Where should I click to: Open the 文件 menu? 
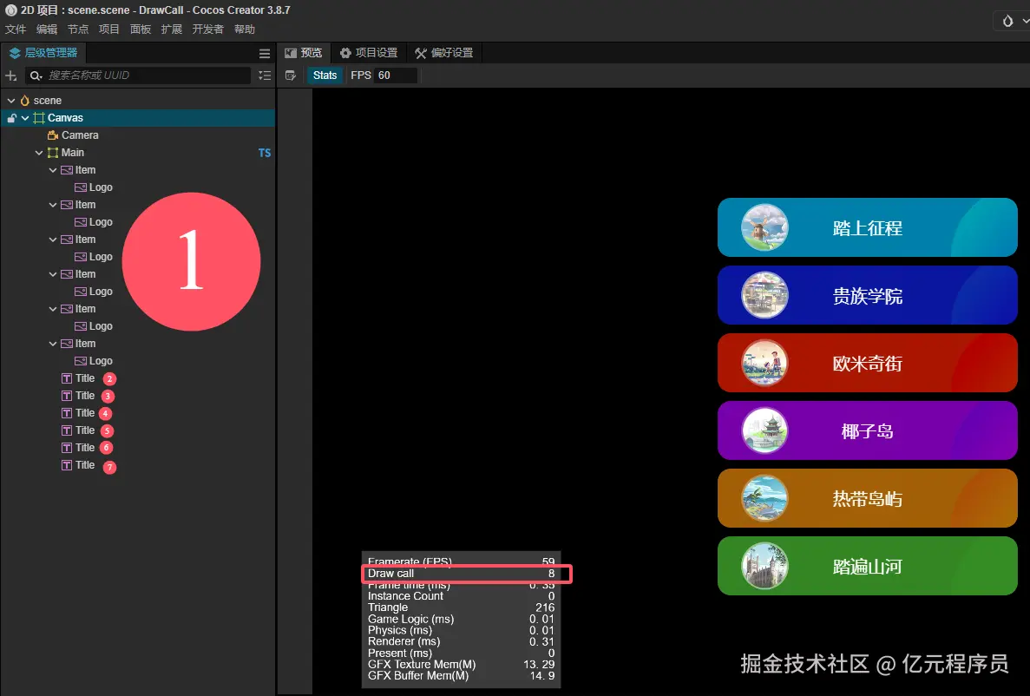click(16, 30)
